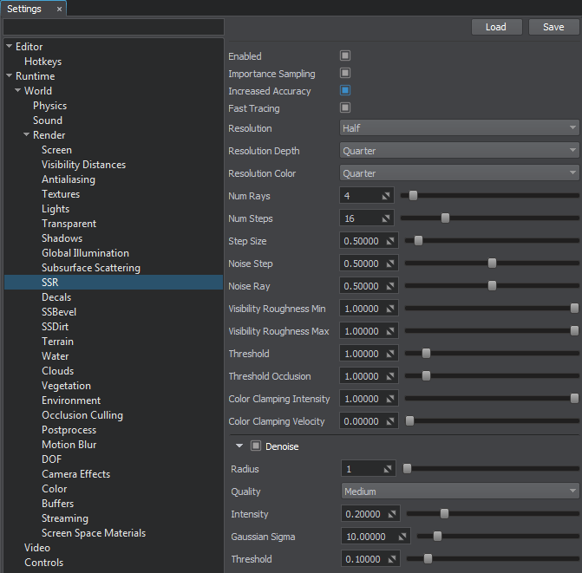The height and width of the screenshot is (573, 582).
Task: Click the Noise Ray slider handle
Action: point(492,286)
